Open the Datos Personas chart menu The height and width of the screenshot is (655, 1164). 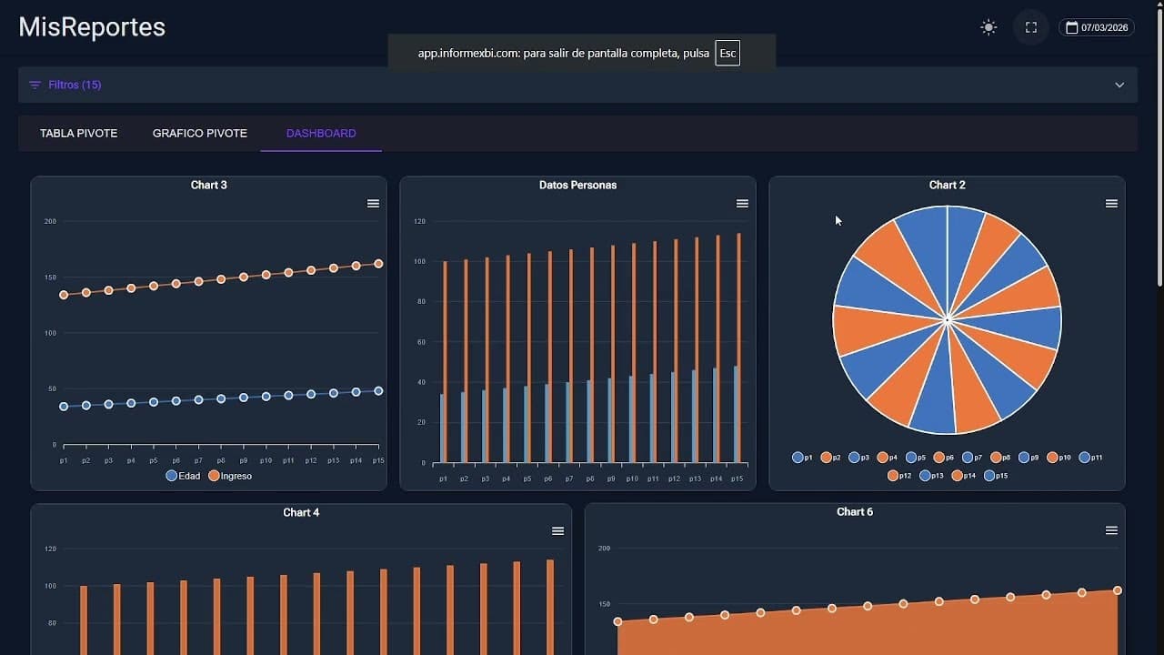[742, 203]
